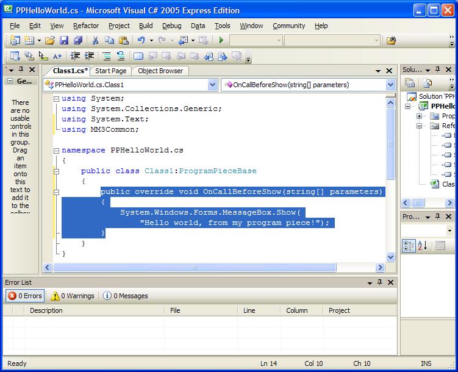Viewport: 458px width, 372px height.
Task: Expand the Properties node in Solution Explorer
Action: [419, 116]
